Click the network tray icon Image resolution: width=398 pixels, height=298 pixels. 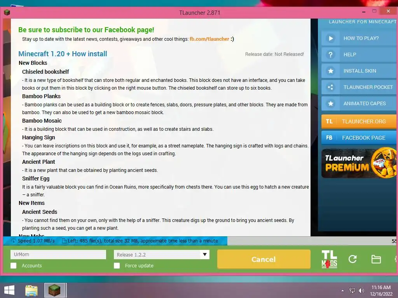pyautogui.click(x=352, y=290)
